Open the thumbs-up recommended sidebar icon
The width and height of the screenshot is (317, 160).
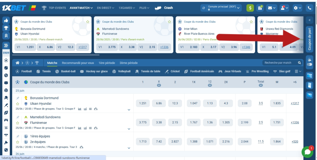coord(6,20)
